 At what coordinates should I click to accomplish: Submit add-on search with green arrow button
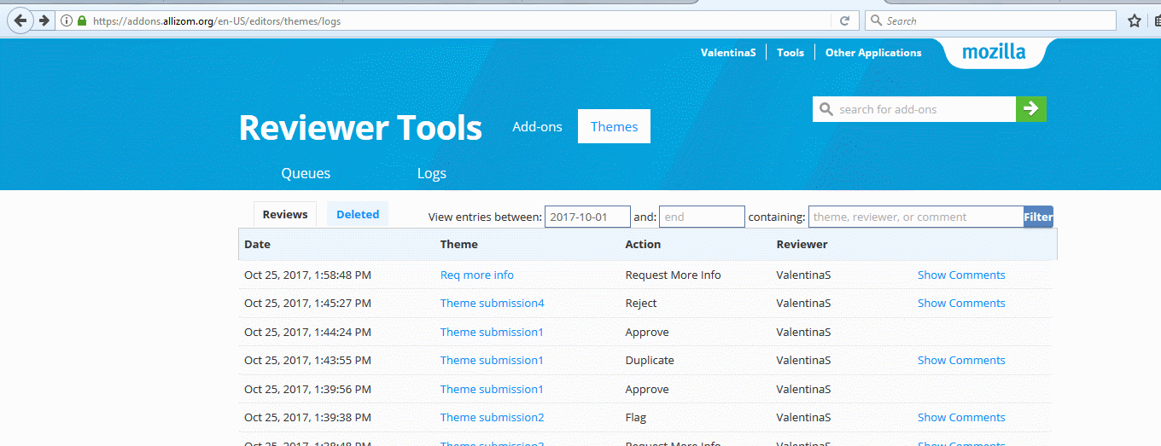click(x=1031, y=109)
